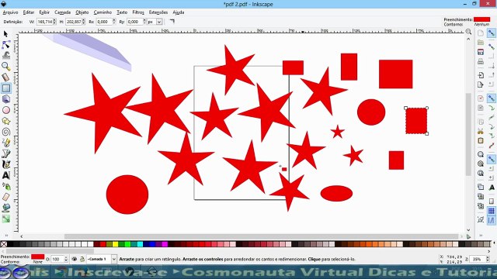
Task: Open the Caminho menu
Action: pos(103,12)
